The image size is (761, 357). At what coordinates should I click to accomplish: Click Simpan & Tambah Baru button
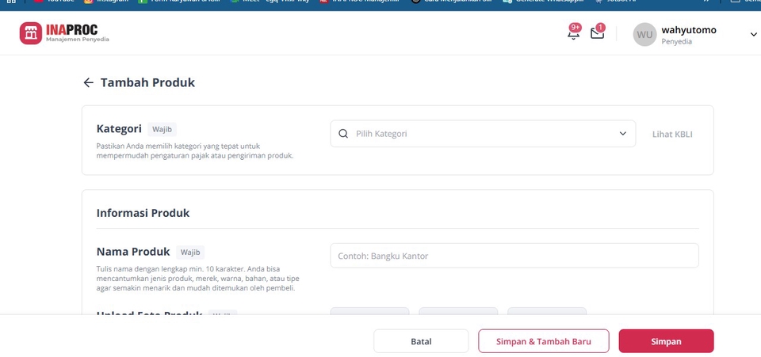544,341
